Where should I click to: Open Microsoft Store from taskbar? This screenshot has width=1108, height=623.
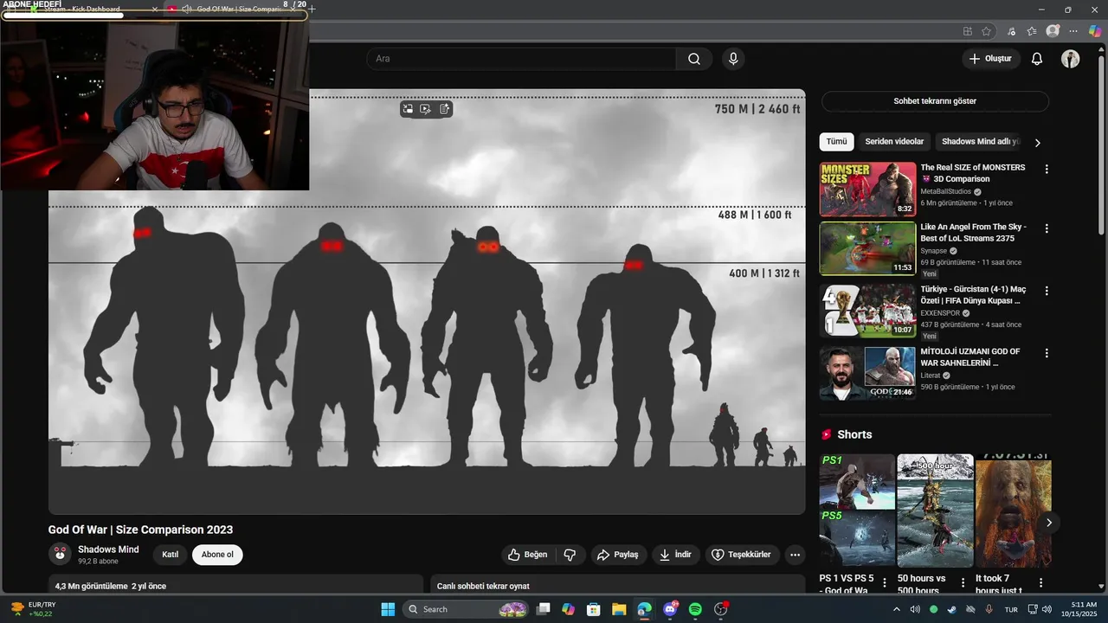pyautogui.click(x=594, y=609)
